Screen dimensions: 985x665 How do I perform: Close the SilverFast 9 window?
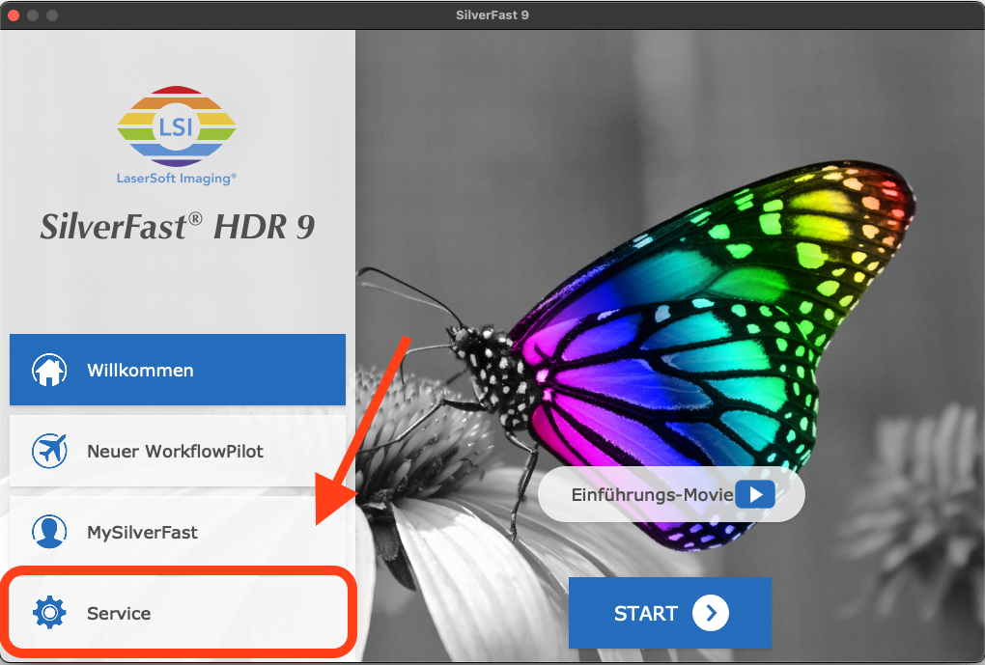click(14, 14)
